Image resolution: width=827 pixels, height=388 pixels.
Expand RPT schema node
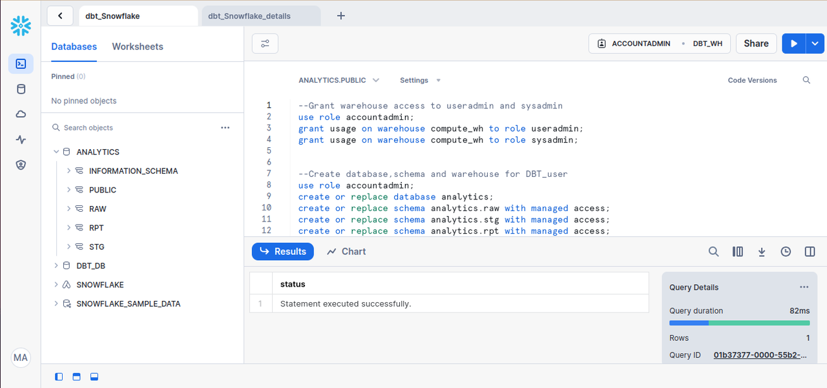(69, 228)
